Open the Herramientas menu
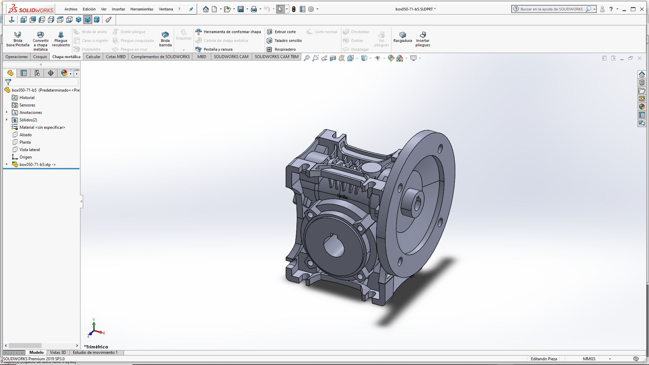 pyautogui.click(x=142, y=9)
